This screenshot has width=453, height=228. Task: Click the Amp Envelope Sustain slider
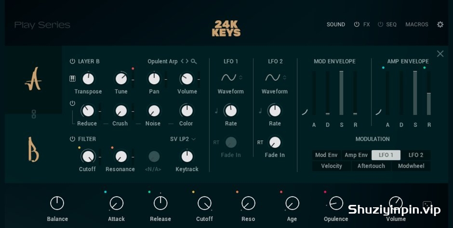[415, 93]
